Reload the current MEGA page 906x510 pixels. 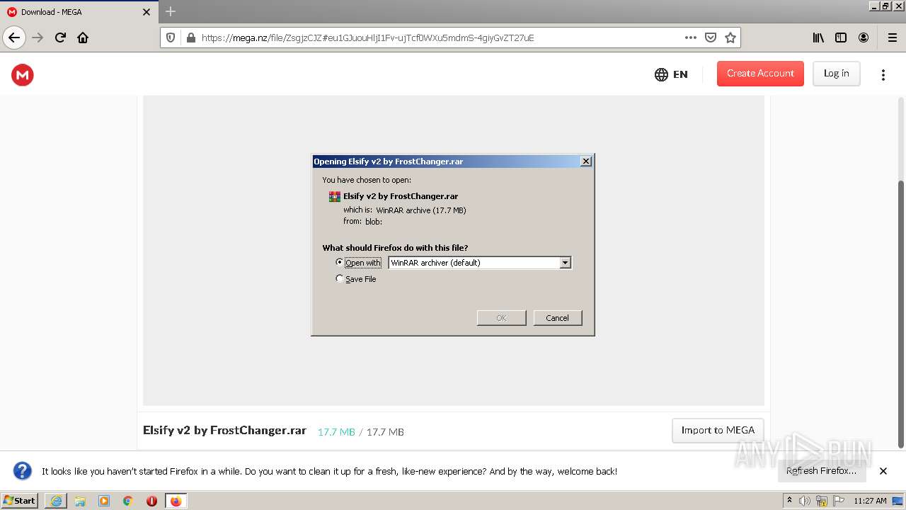click(61, 38)
